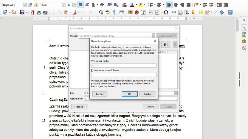Click Anuluj in master password dialog
The height and width of the screenshot is (139, 248).
[147, 94]
